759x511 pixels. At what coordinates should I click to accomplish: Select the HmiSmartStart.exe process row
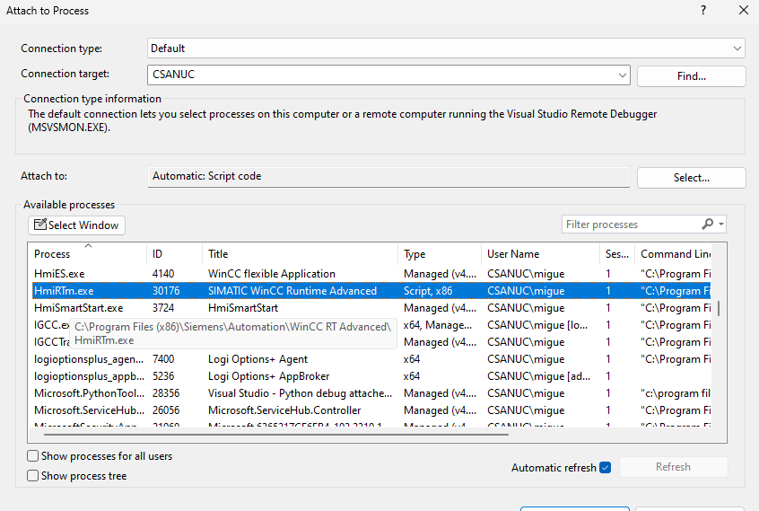371,308
